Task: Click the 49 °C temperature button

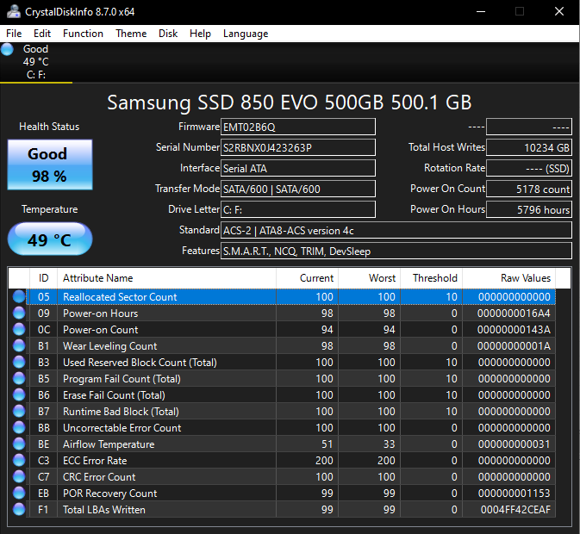Action: 50,239
